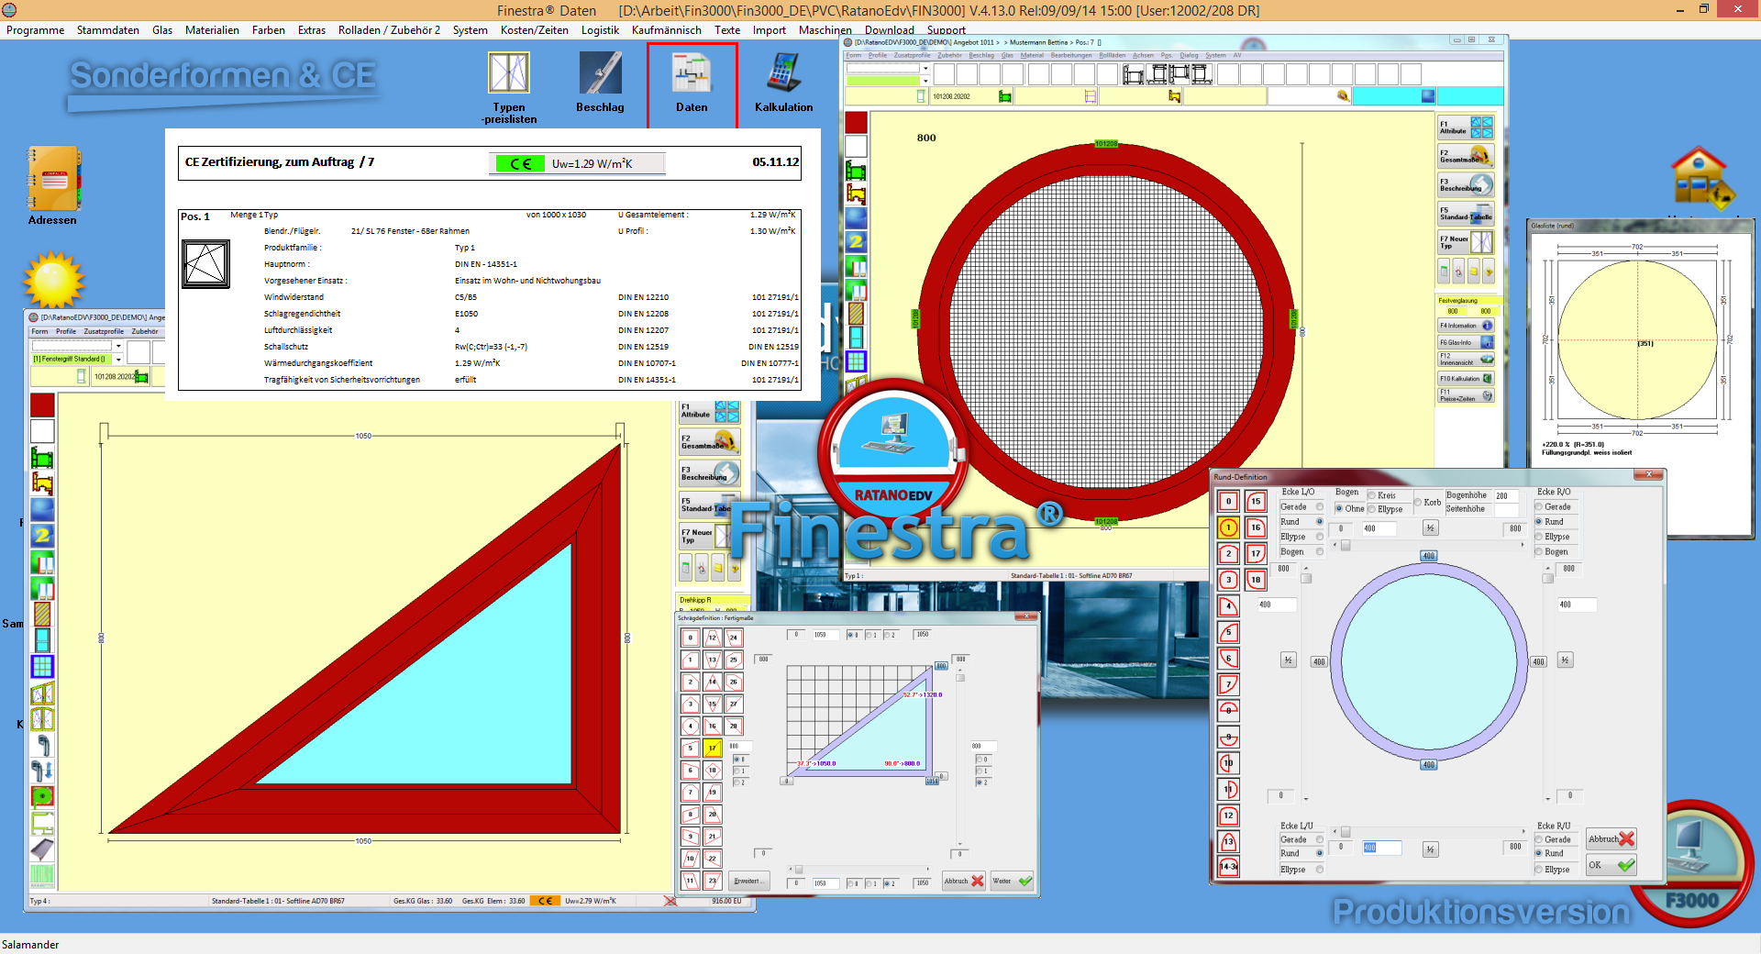Click Abbruch in Rund-Definition dialog
This screenshot has height=954, width=1761.
pos(1611,838)
